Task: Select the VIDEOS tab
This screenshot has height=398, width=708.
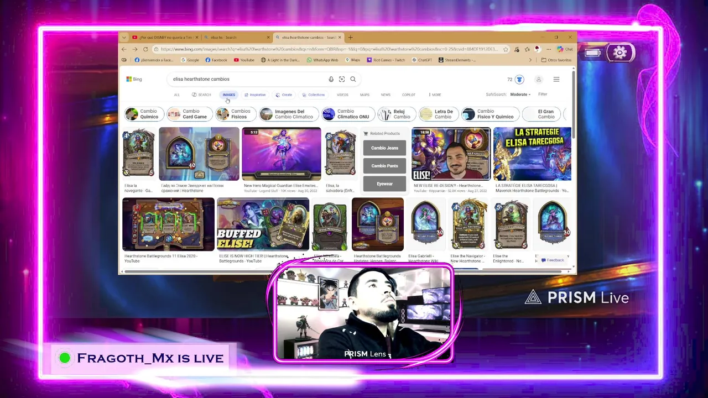Action: 342,95
